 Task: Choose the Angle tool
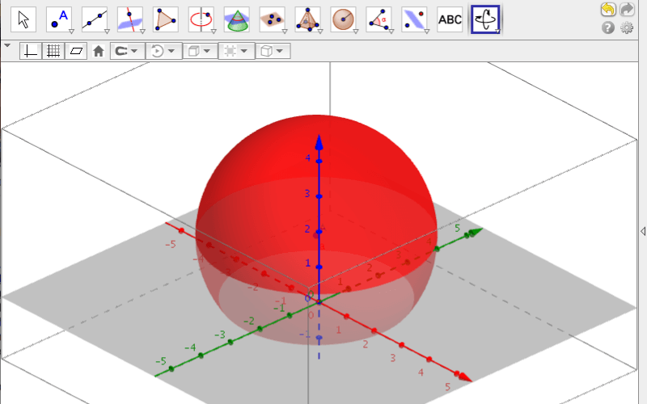[x=379, y=19]
